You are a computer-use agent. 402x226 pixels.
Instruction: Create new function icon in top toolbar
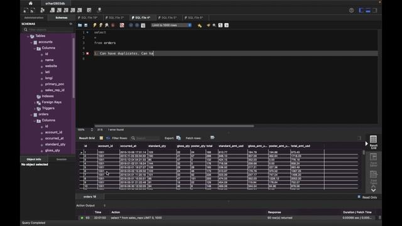tap(80, 10)
